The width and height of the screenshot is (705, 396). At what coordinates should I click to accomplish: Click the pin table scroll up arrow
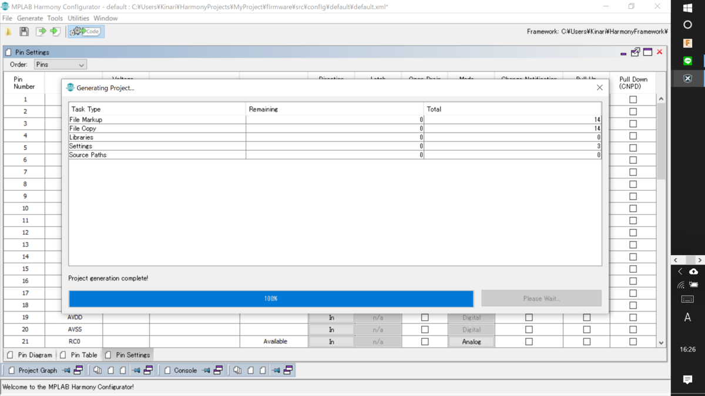(661, 99)
